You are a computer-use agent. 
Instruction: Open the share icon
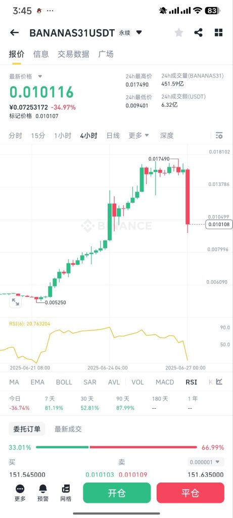coord(198,32)
